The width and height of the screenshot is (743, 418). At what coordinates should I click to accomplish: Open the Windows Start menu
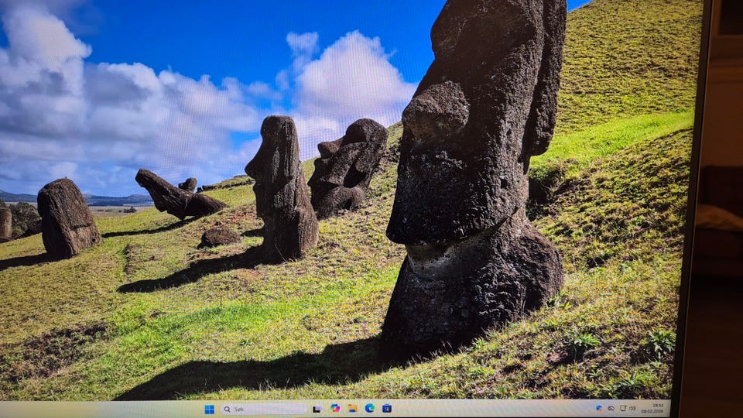(x=209, y=409)
